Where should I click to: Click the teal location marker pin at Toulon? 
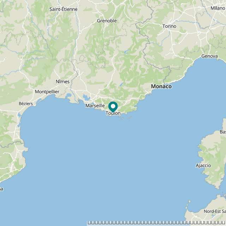pyautogui.click(x=113, y=107)
